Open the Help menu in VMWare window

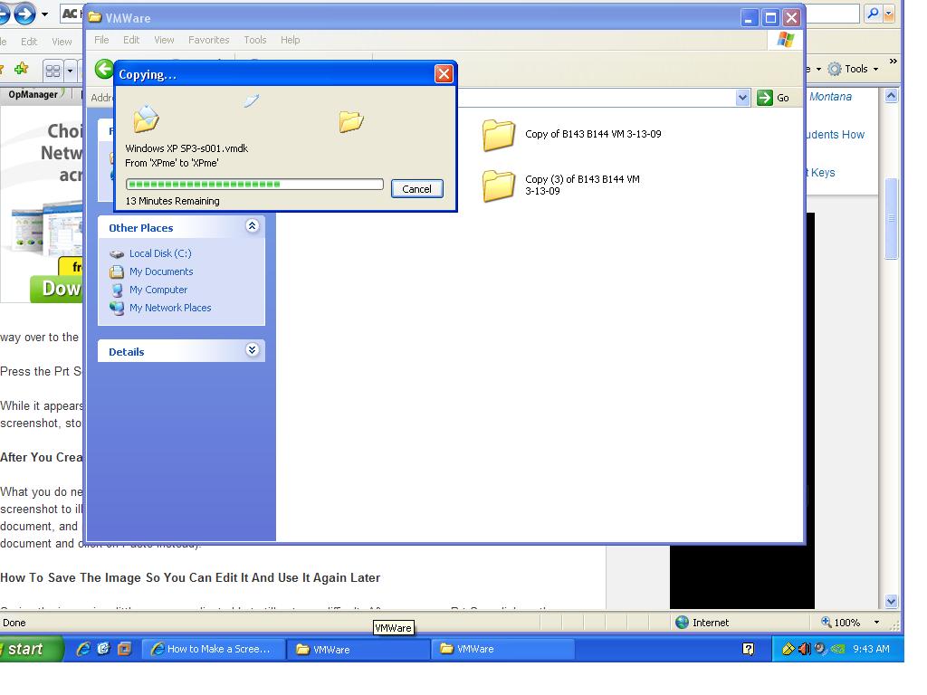coord(290,40)
